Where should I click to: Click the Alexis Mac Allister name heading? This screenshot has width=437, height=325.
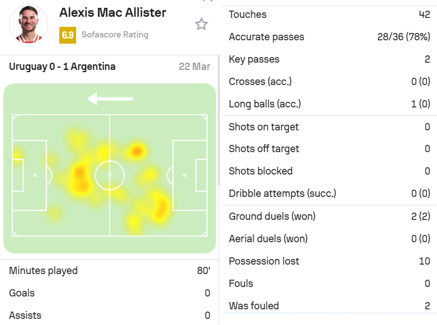click(x=112, y=13)
